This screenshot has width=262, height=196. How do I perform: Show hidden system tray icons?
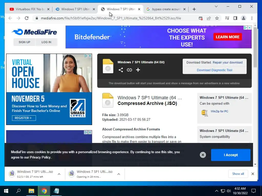point(216,191)
